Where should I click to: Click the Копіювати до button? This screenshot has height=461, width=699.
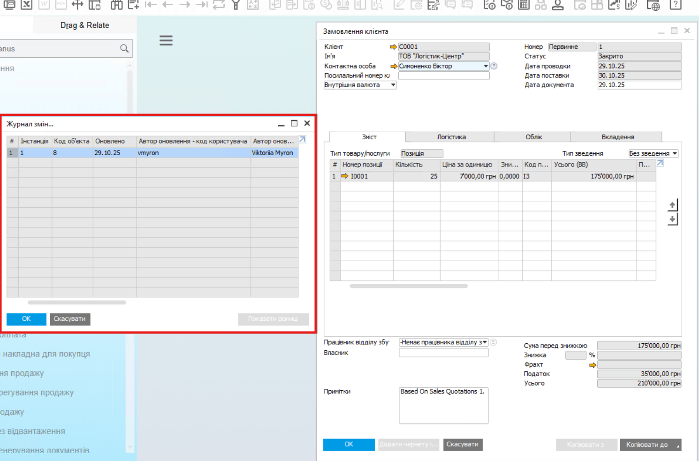pyautogui.click(x=650, y=445)
